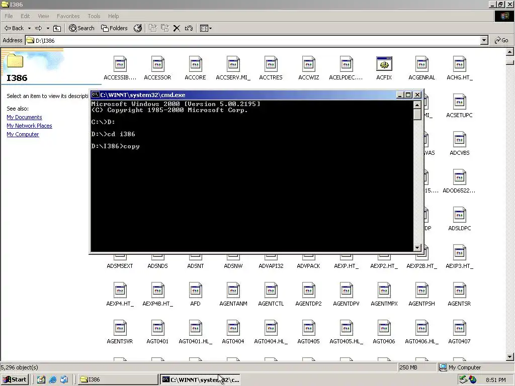Open the My Network Places link

[29, 126]
